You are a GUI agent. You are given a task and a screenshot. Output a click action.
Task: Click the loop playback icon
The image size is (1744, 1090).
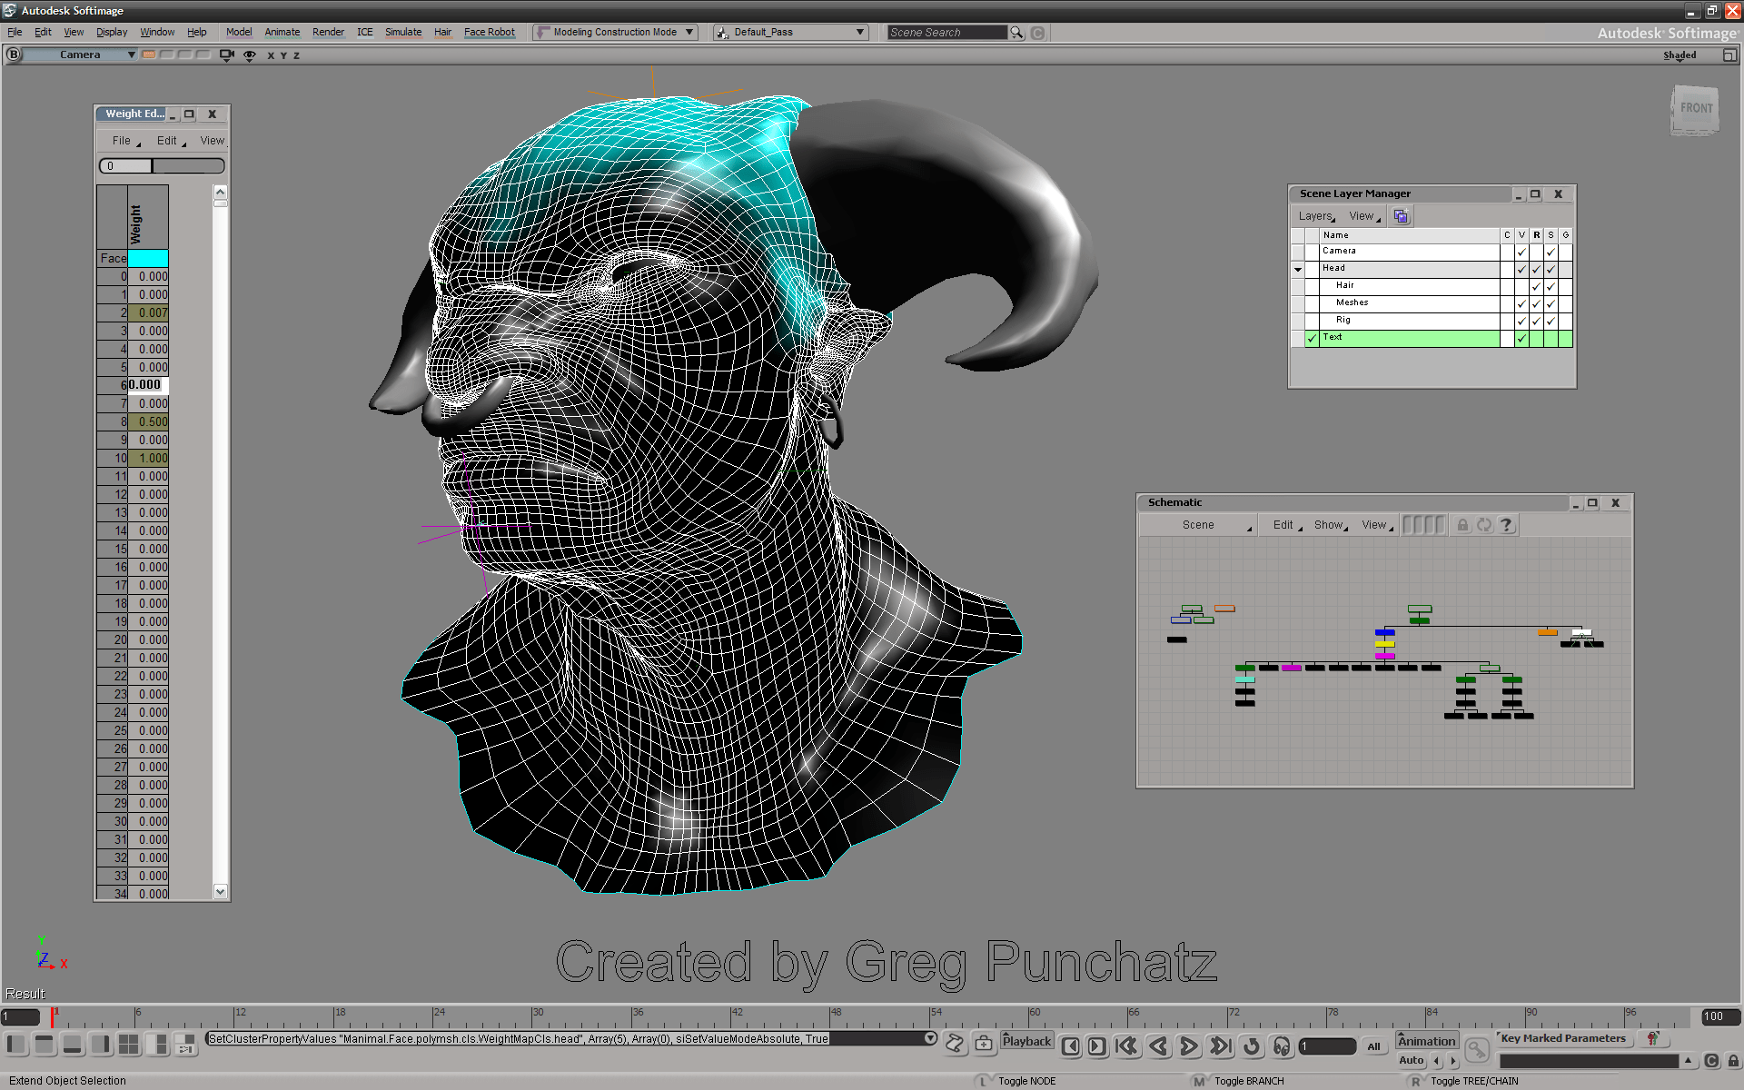[1252, 1046]
